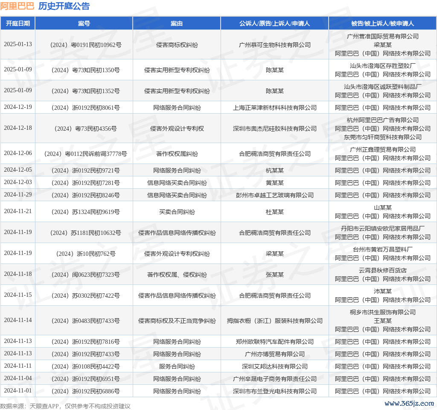437x410 pixels.
Task: Click the 被告/被上诉人/被申请人 column header
Action: click(x=383, y=23)
